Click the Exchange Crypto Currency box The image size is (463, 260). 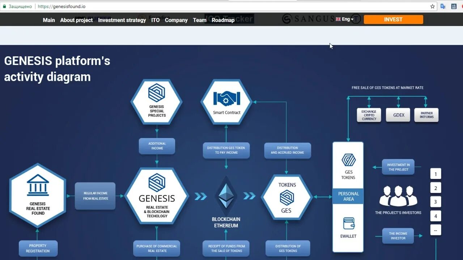[369, 115]
